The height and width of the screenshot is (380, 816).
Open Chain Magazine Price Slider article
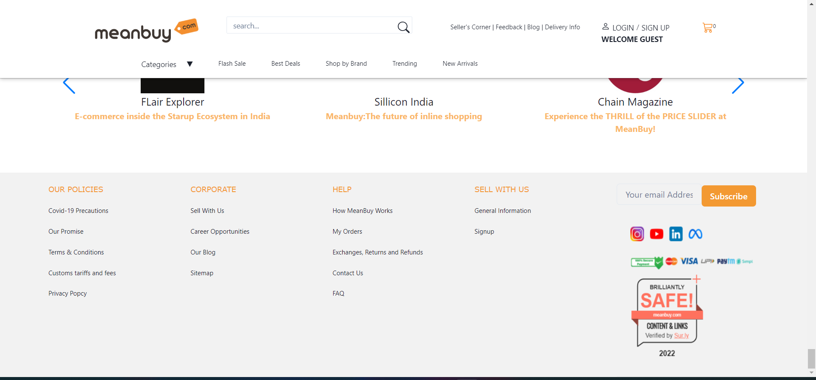click(635, 123)
